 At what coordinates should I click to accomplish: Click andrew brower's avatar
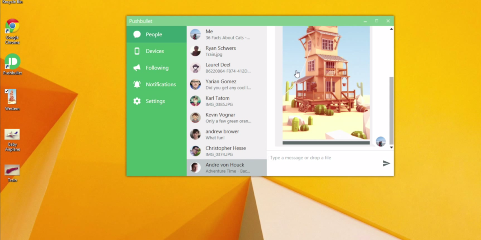click(195, 134)
